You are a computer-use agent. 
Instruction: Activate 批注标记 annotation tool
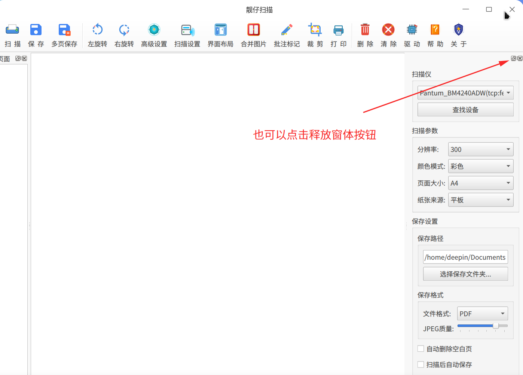pos(287,30)
